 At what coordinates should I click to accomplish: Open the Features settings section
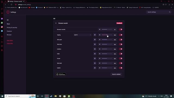tap(9, 31)
